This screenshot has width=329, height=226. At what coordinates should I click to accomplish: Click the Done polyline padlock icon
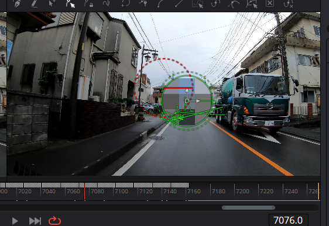click(x=88, y=4)
